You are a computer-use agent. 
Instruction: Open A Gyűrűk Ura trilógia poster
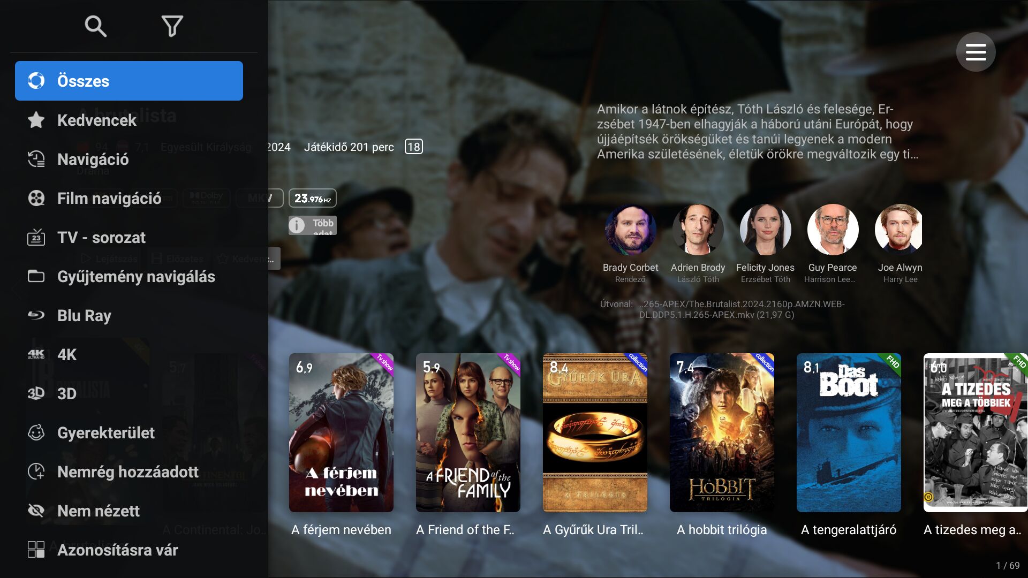[595, 432]
